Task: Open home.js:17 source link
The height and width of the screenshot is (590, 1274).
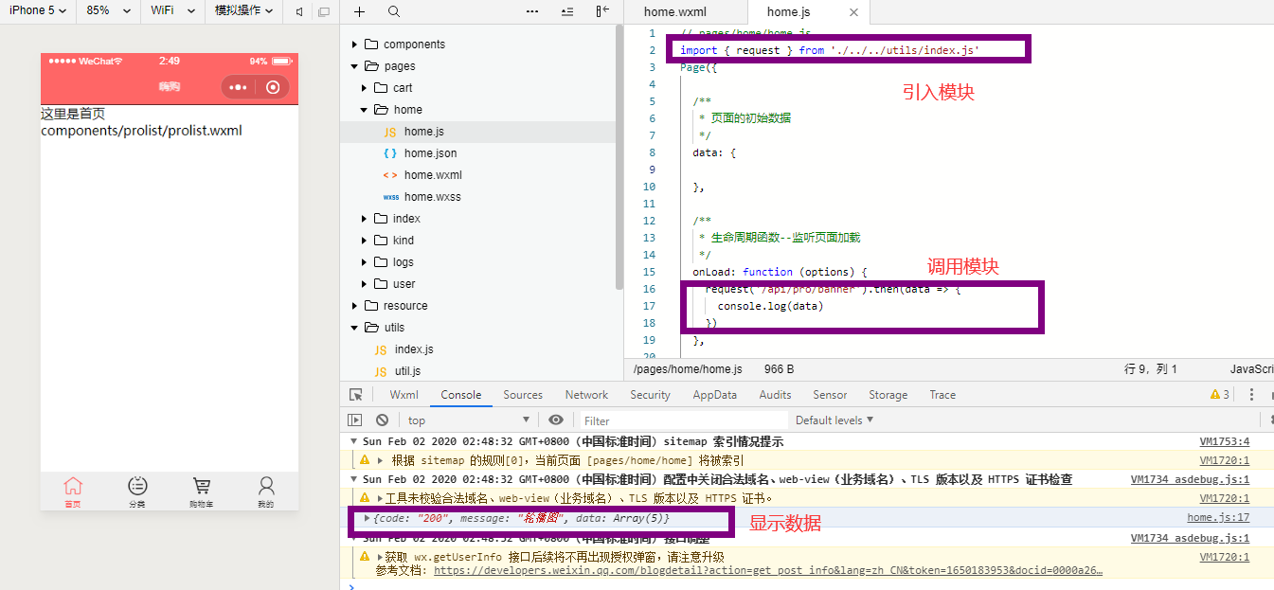Action: point(1218,518)
